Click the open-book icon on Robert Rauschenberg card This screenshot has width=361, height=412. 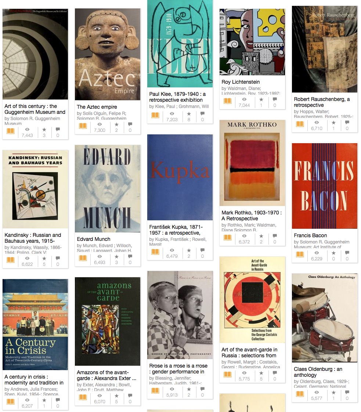coord(300,124)
